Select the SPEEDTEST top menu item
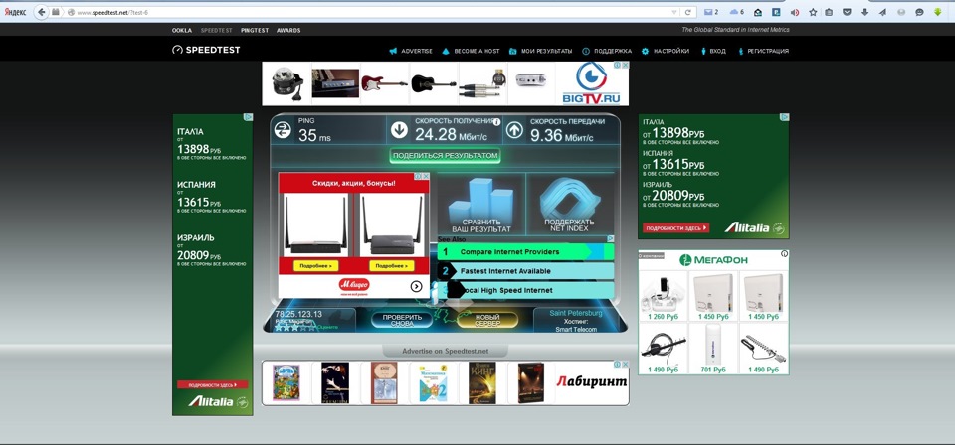Image resolution: width=955 pixels, height=445 pixels. [x=216, y=30]
